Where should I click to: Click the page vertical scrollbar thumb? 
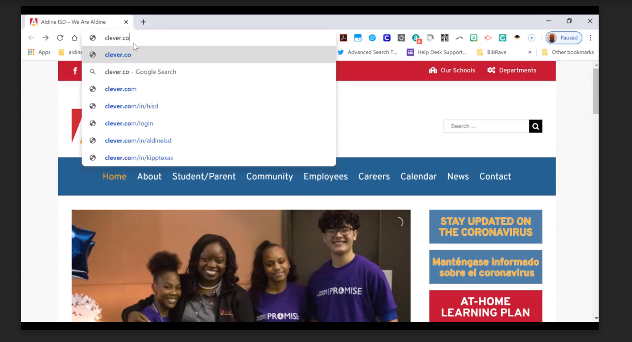(596, 91)
